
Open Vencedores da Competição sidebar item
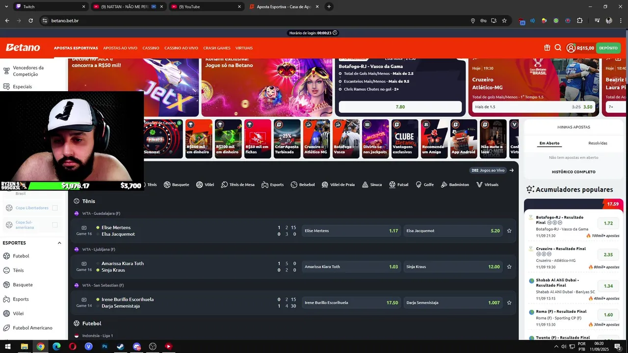click(28, 71)
